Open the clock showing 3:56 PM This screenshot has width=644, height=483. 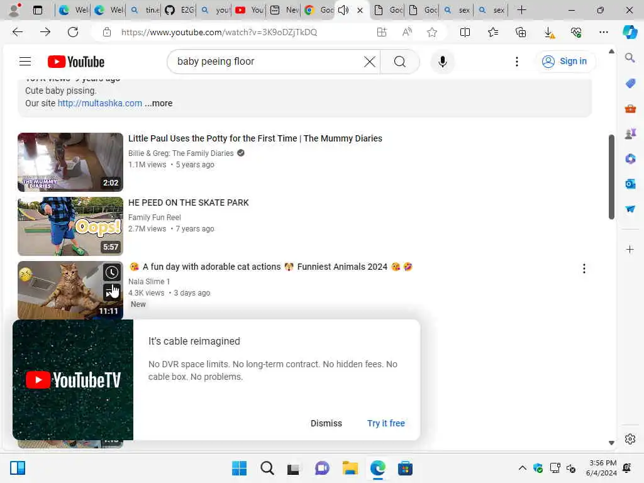[x=601, y=468]
